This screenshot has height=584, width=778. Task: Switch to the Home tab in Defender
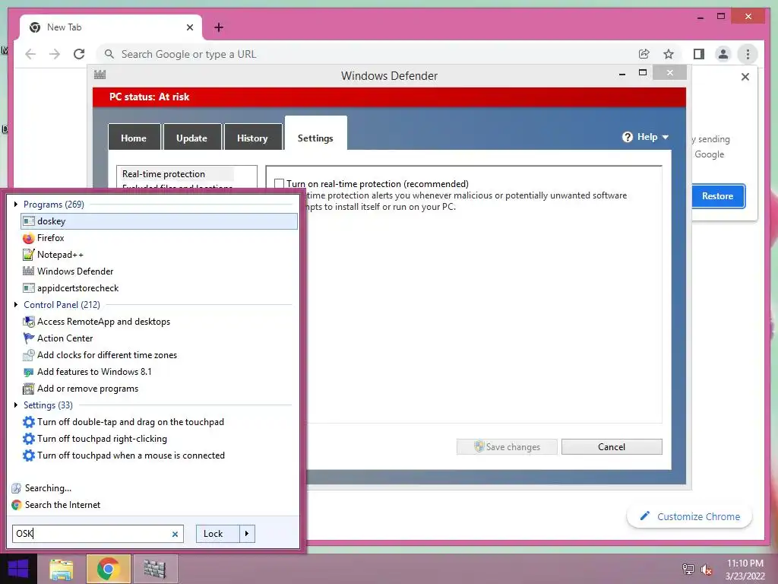[134, 138]
